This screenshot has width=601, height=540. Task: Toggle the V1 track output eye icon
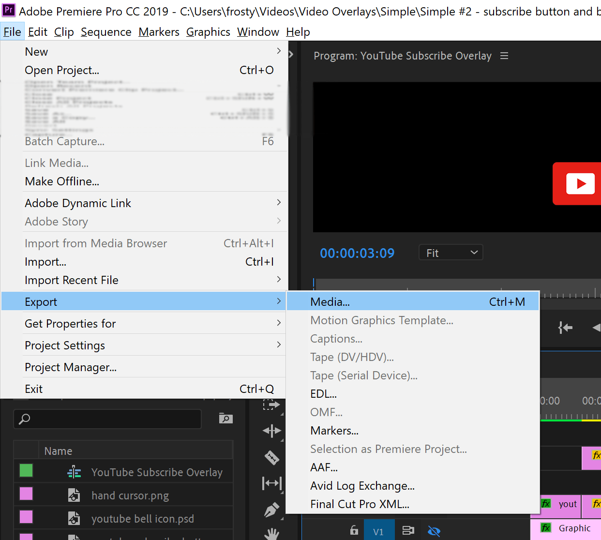[x=434, y=531]
